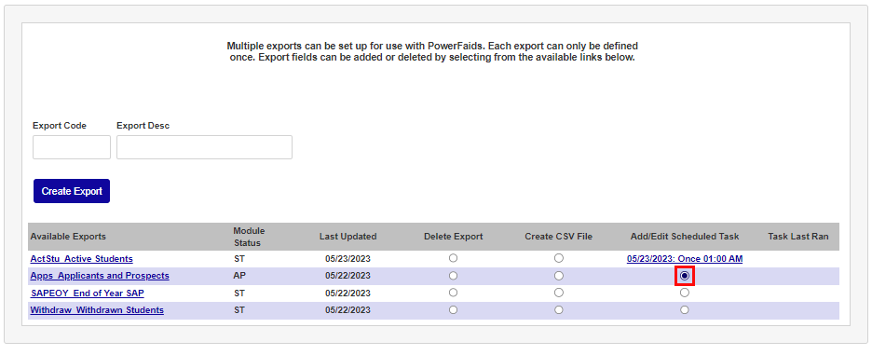Select Scheduled Task radio for Apps row
Image resolution: width=872 pixels, height=355 pixels.
point(685,276)
